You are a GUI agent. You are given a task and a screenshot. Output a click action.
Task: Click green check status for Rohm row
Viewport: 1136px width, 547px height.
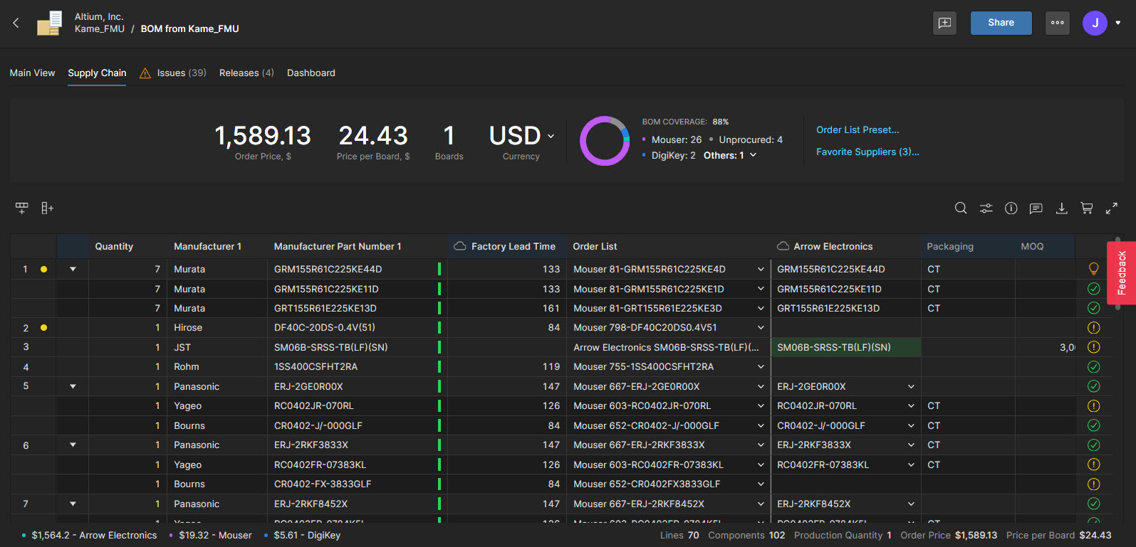1094,367
